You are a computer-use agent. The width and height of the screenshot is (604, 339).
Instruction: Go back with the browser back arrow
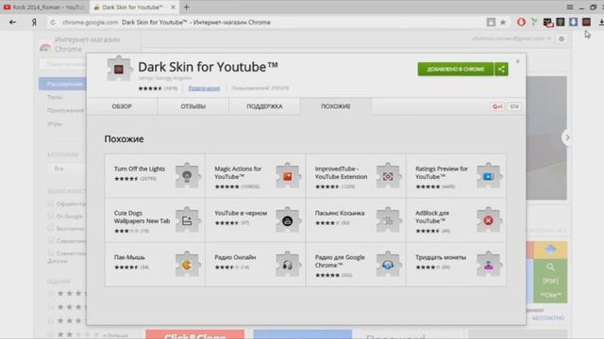tap(12, 23)
